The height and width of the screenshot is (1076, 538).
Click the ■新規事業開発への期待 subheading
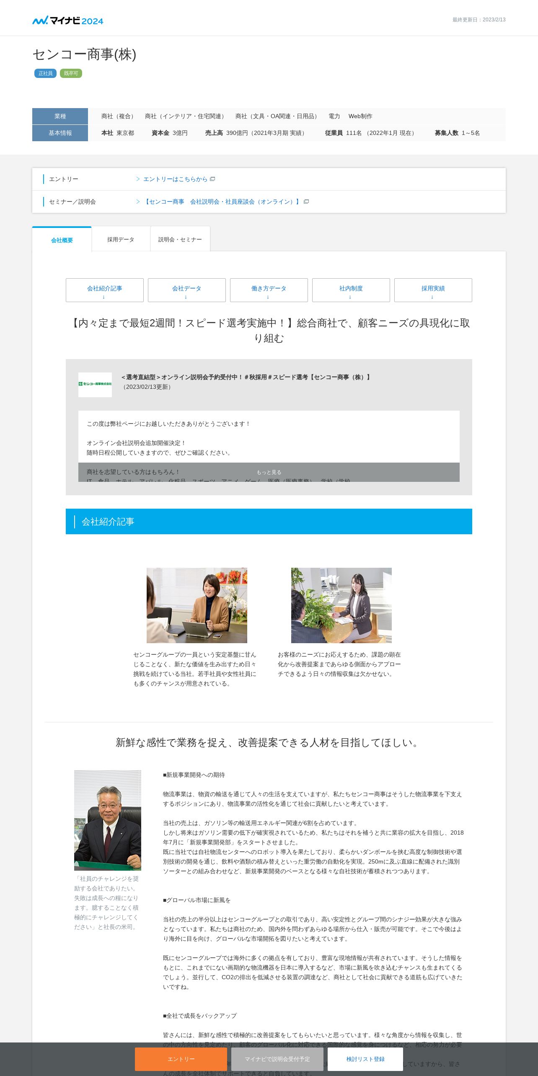[194, 775]
